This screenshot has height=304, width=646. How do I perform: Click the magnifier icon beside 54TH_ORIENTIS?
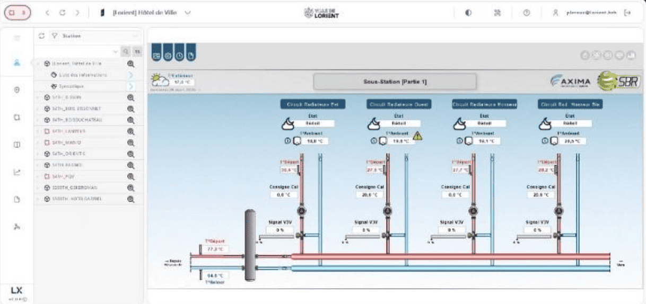tap(130, 154)
